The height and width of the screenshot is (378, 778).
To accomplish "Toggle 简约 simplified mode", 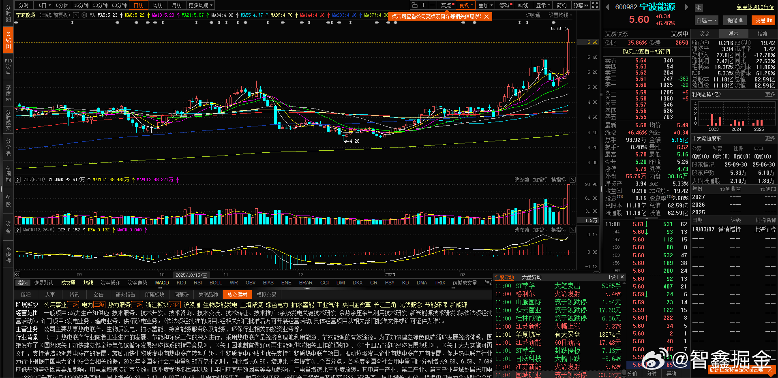I will pos(562,5).
